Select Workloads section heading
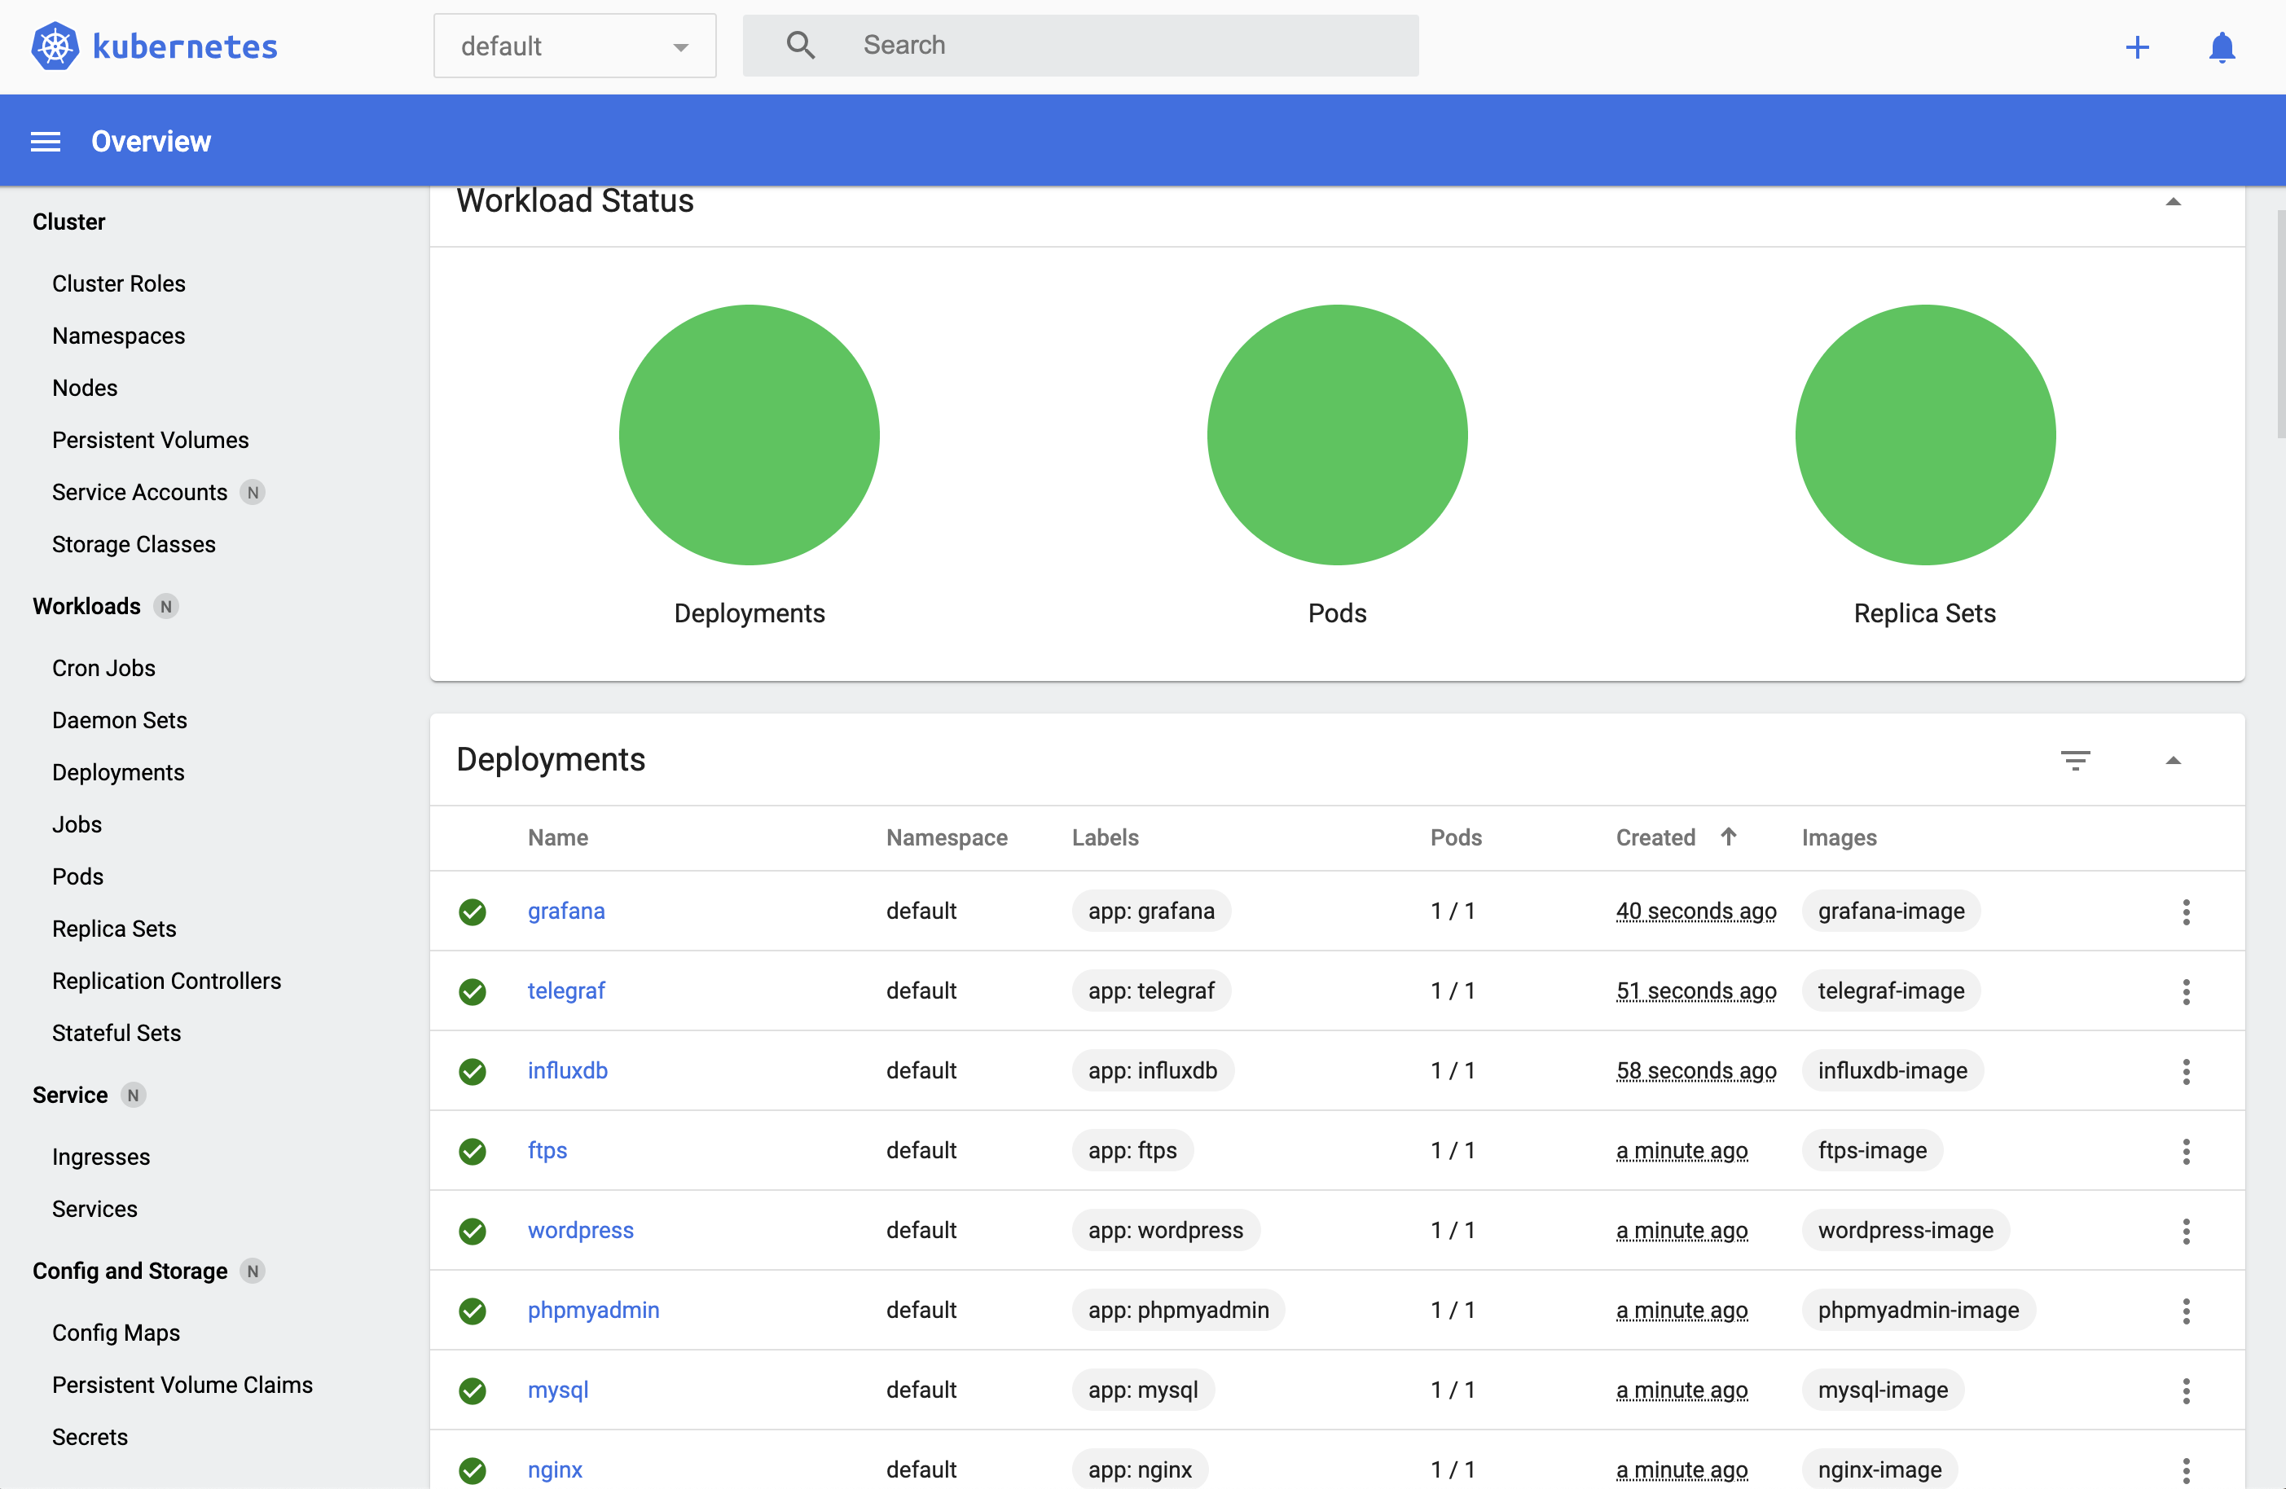The image size is (2286, 1489). (86, 606)
